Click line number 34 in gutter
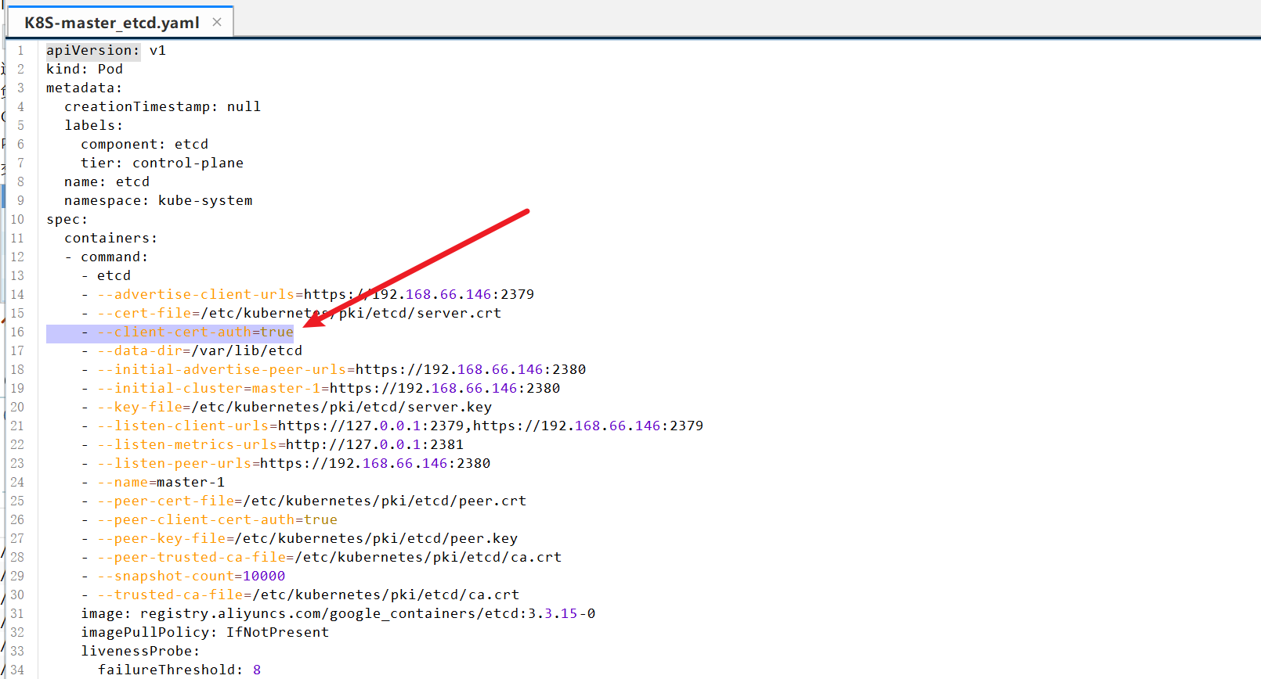This screenshot has height=679, width=1261. coord(17,670)
